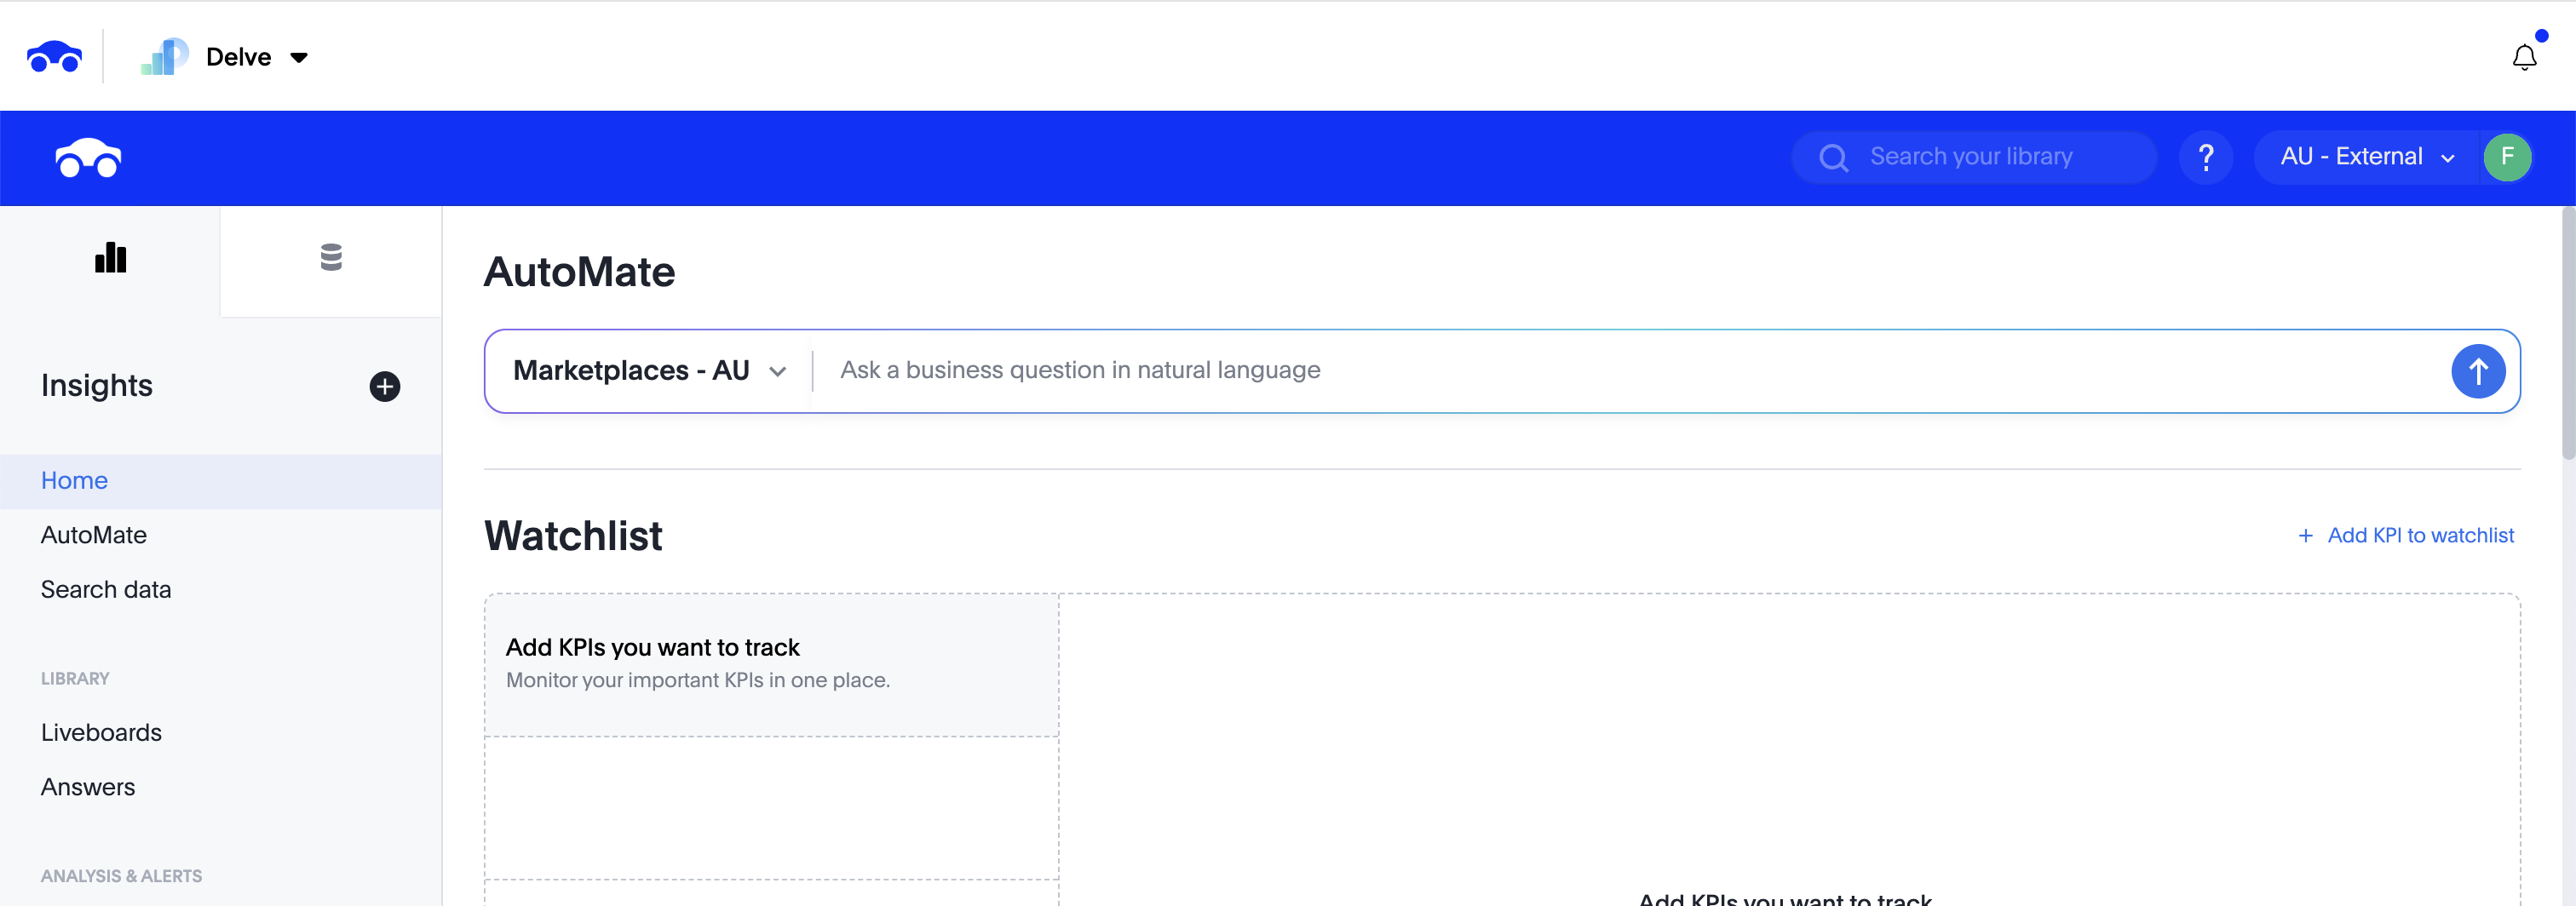
Task: Click the ANALYSIS & ALERTS section label
Action: (121, 876)
